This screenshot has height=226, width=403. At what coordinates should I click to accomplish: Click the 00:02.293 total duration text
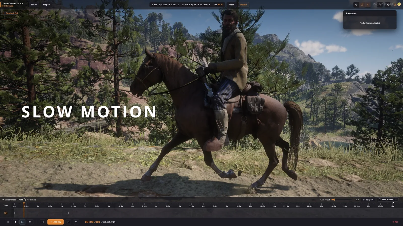point(109,222)
